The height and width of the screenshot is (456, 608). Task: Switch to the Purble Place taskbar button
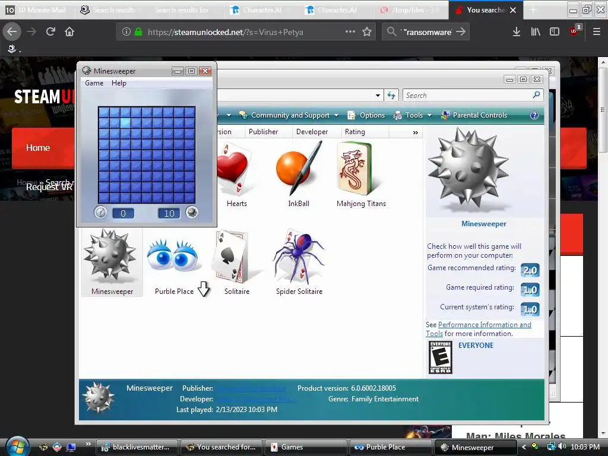(391, 447)
